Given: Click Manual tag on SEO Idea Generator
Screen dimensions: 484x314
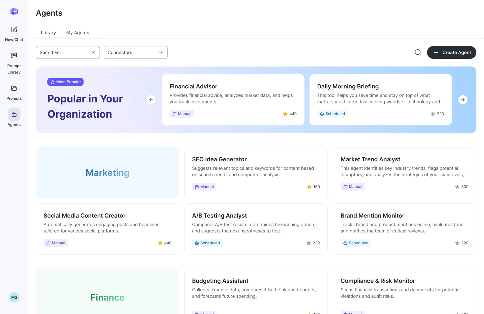Looking at the screenshot, I should click(x=204, y=187).
